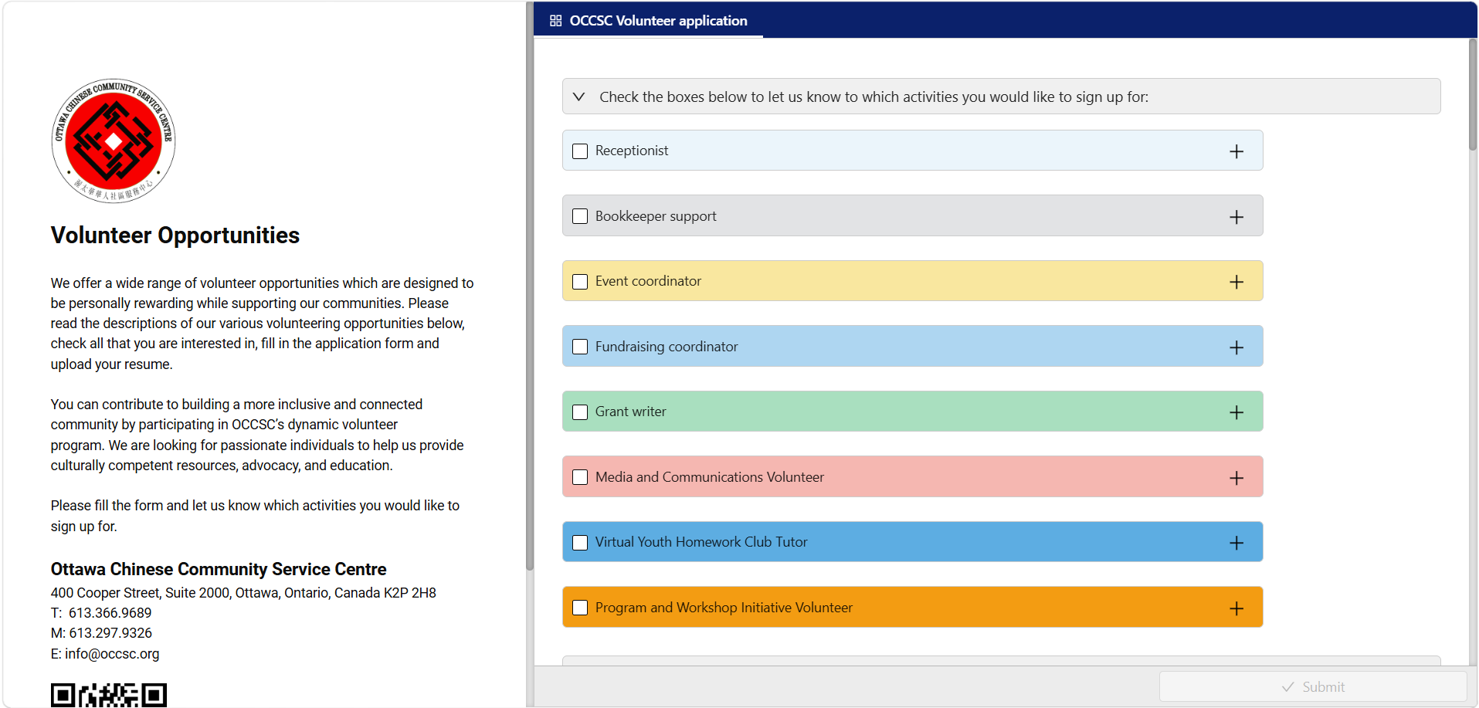Enable the Grant writer checkbox
Screen dimensions: 1479x708
(580, 412)
